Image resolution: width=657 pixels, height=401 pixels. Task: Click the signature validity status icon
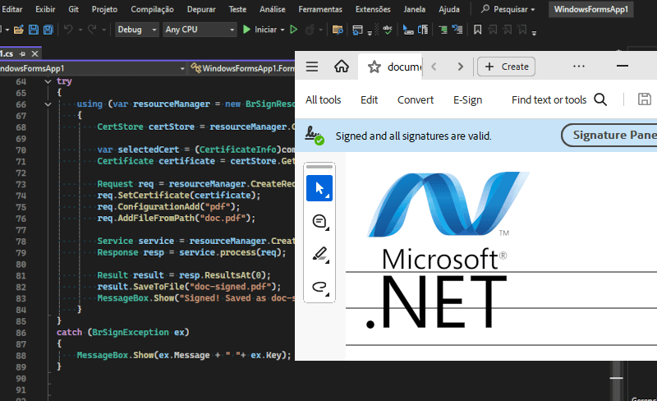315,136
